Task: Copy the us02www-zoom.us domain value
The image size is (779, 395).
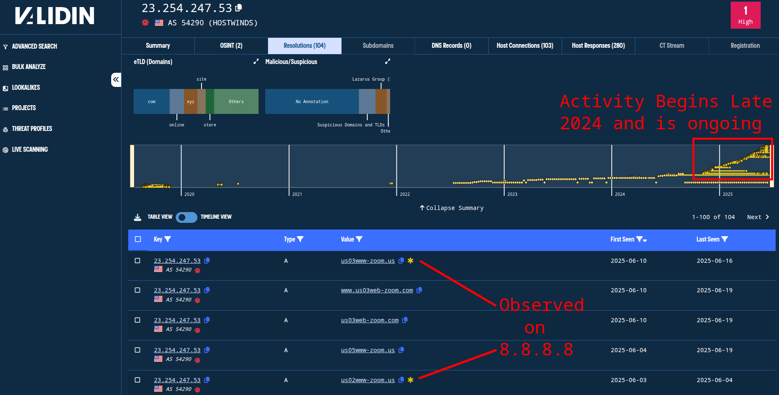Action: click(401, 380)
